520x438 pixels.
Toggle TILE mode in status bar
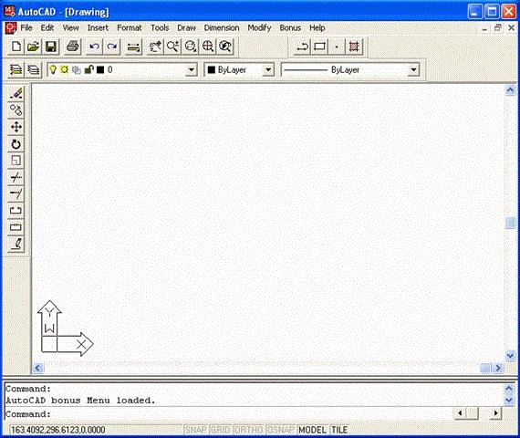coord(339,430)
